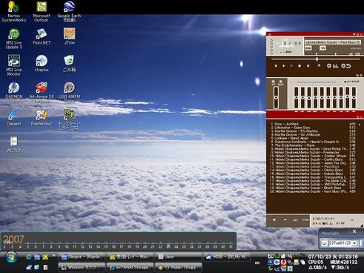Click the previous track button in the player
Screen dimensions: 364x273
(x=276, y=66)
